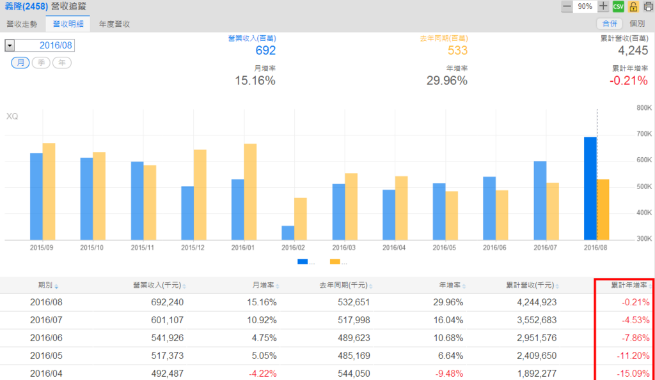655x380 pixels.
Task: Click last-year value 544,050
Action: pos(354,374)
